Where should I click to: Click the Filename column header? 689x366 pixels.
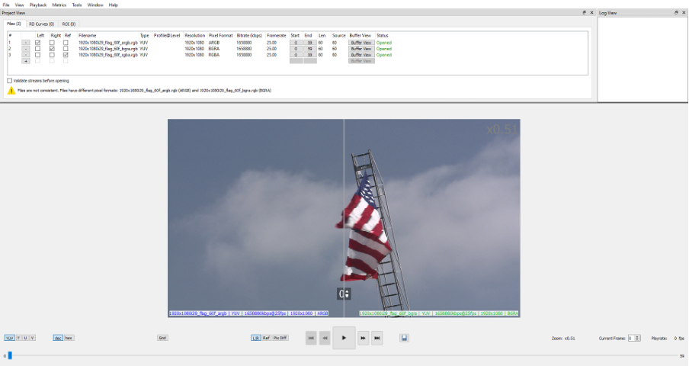pos(88,36)
